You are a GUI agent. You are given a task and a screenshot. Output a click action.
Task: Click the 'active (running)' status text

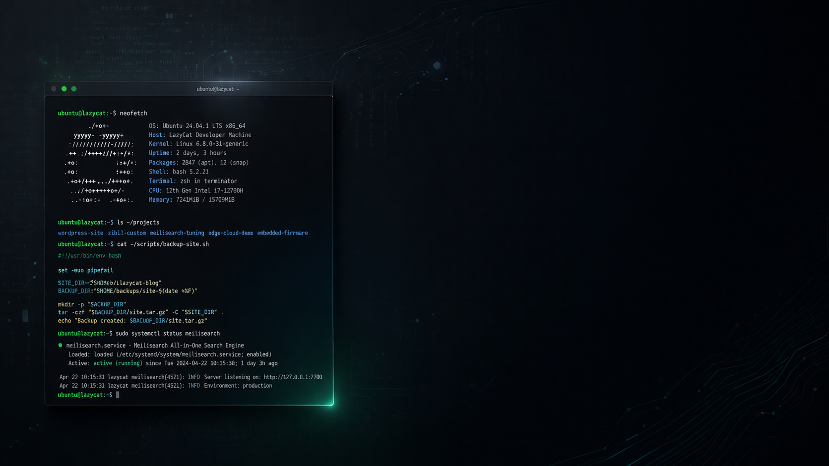[x=118, y=363]
